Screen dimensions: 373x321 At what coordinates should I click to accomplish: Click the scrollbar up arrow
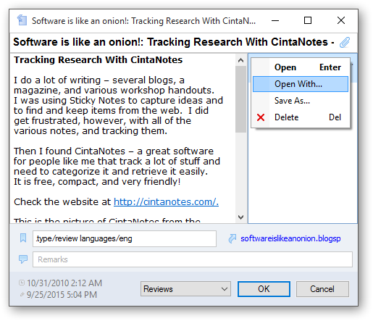point(240,60)
